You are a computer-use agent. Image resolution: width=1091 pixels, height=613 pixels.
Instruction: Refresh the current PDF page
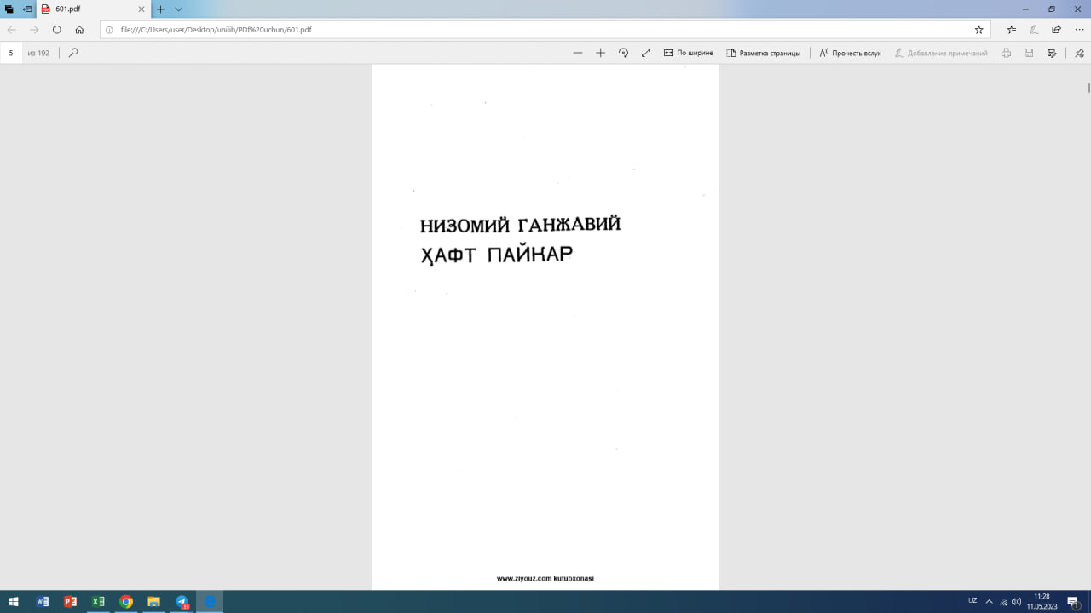pyautogui.click(x=55, y=28)
